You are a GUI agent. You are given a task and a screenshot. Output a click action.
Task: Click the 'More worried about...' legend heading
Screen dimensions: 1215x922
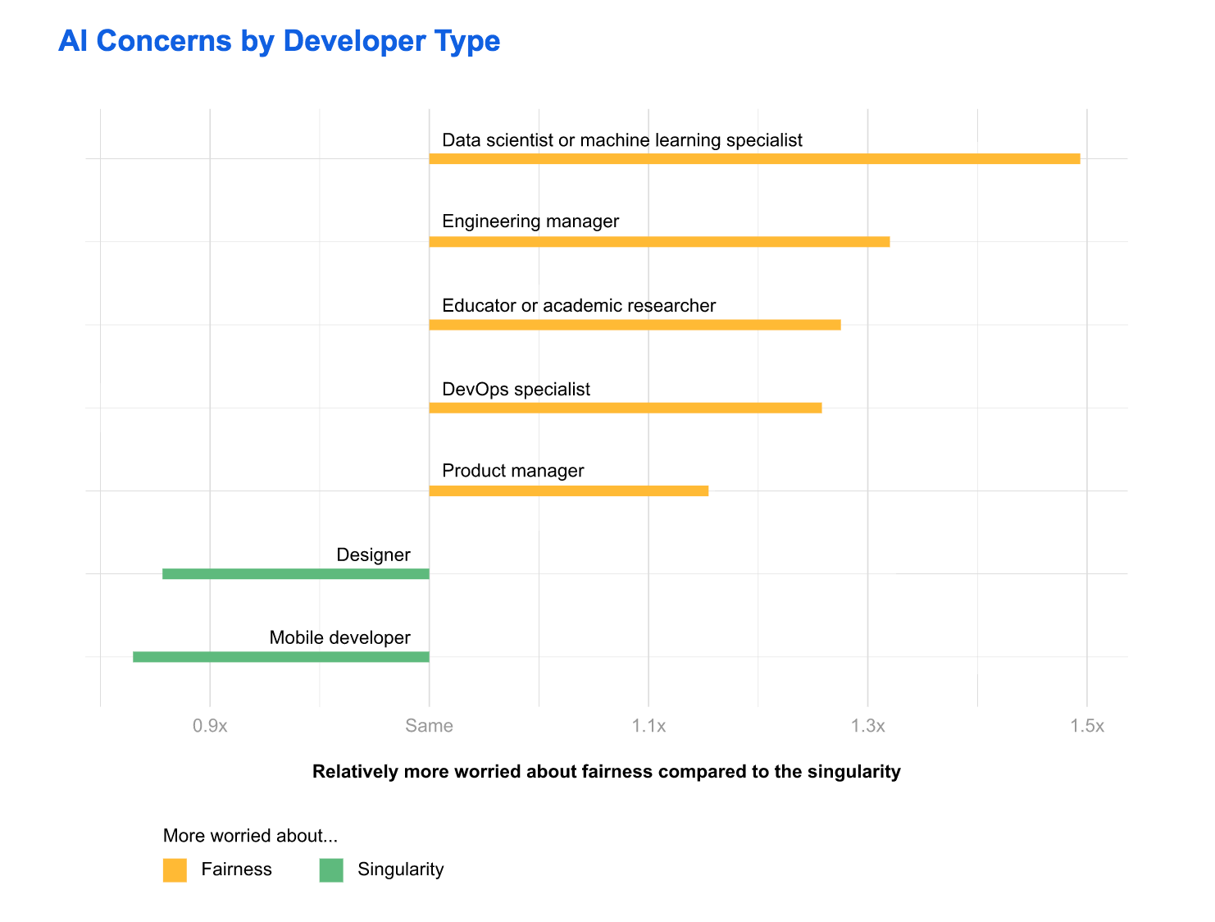coord(250,836)
